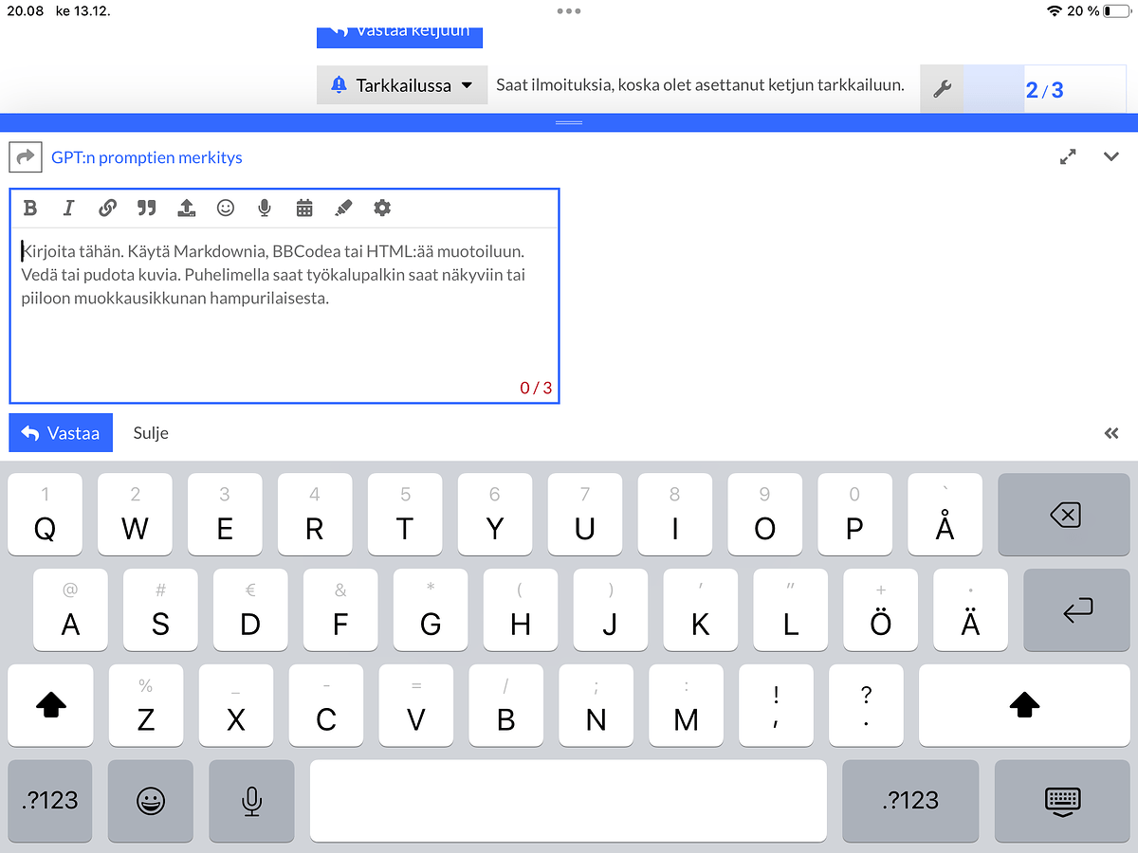
Task: Close the composer via Sulje
Action: point(151,433)
